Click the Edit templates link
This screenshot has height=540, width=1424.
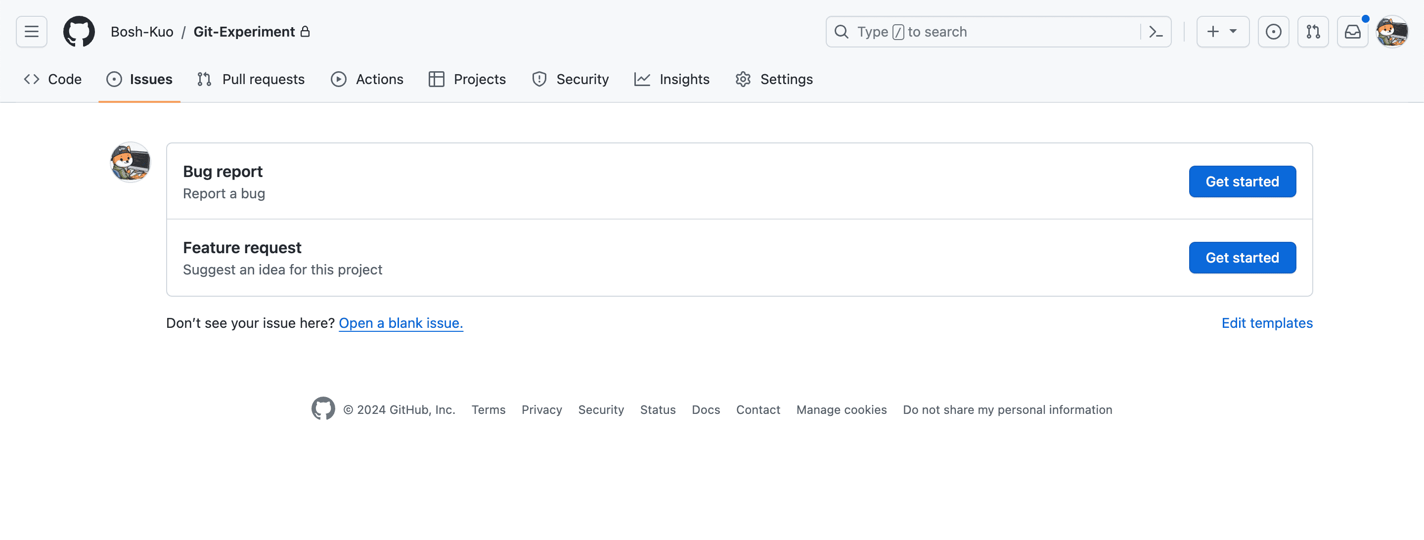pyautogui.click(x=1266, y=323)
